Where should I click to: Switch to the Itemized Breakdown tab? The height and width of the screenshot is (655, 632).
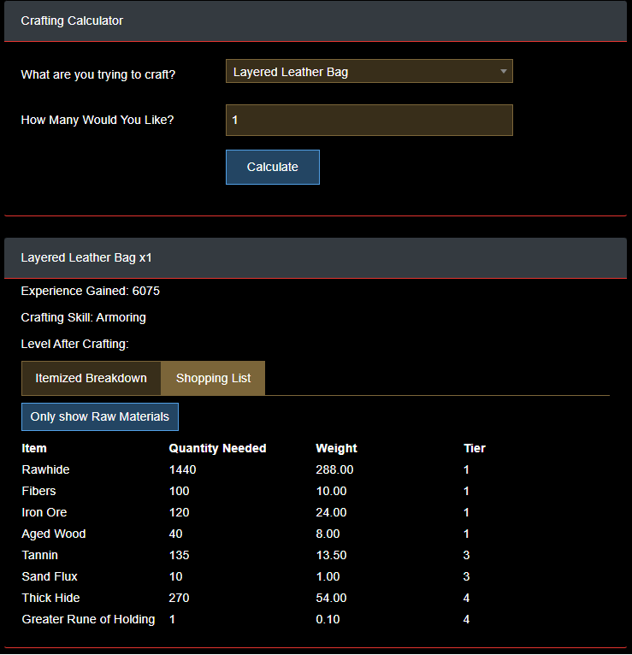pyautogui.click(x=91, y=378)
